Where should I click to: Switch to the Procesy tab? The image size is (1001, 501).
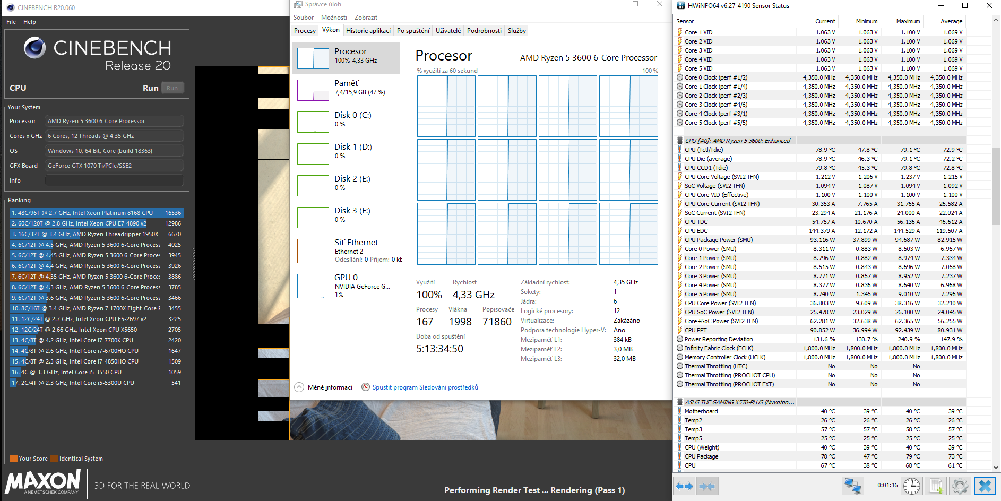coord(305,31)
